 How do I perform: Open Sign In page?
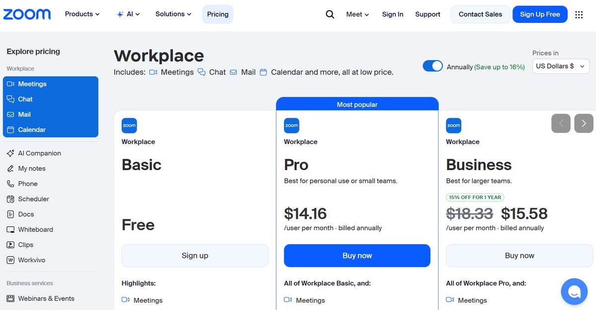pyautogui.click(x=392, y=14)
